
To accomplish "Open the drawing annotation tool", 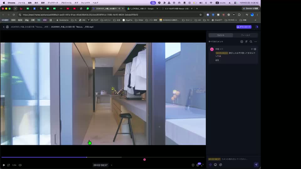I will 220,165.
